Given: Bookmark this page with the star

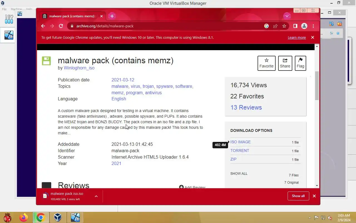Looking at the screenshot, I should pyautogui.click(x=284, y=26).
